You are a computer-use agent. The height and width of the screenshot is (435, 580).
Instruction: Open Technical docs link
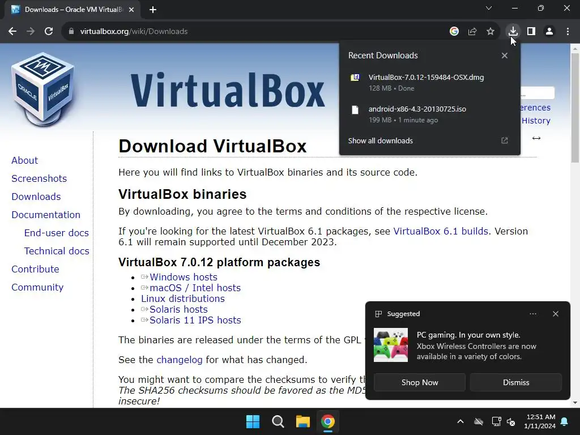[57, 251]
